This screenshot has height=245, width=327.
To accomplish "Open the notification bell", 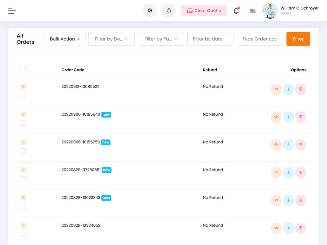I will [x=236, y=10].
